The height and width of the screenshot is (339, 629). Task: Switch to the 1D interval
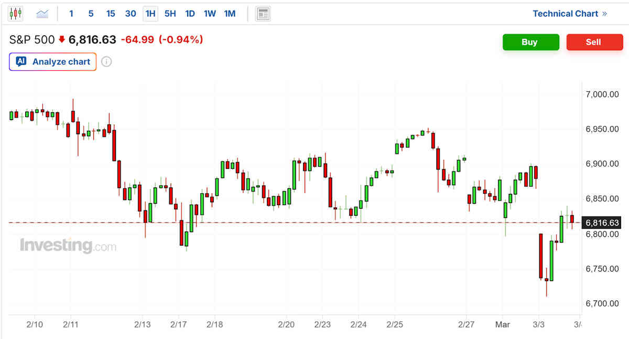190,14
